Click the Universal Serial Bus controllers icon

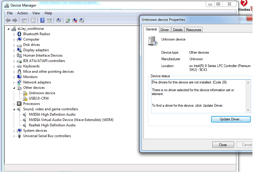(19, 136)
